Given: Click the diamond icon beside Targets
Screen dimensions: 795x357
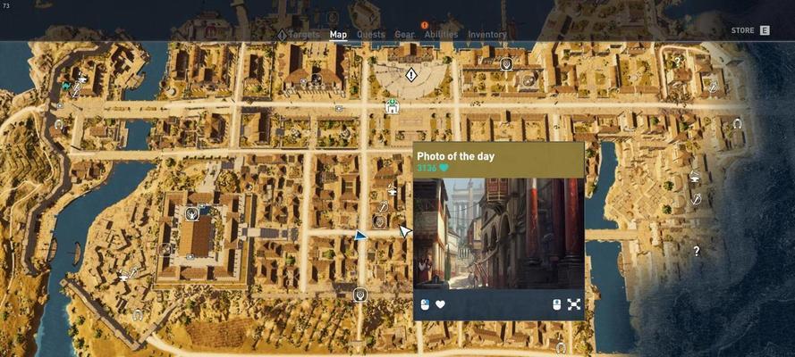Looking at the screenshot, I should (282, 35).
